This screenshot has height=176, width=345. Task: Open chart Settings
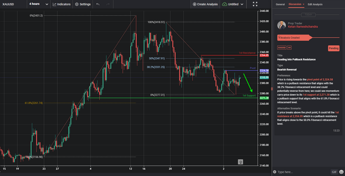click(x=83, y=4)
